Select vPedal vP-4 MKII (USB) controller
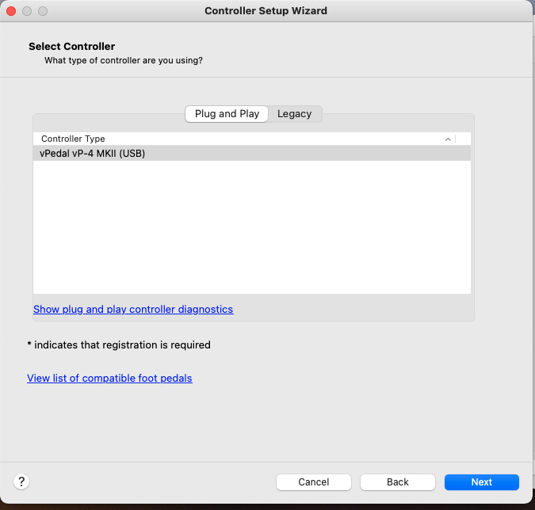The image size is (535, 510). [93, 154]
